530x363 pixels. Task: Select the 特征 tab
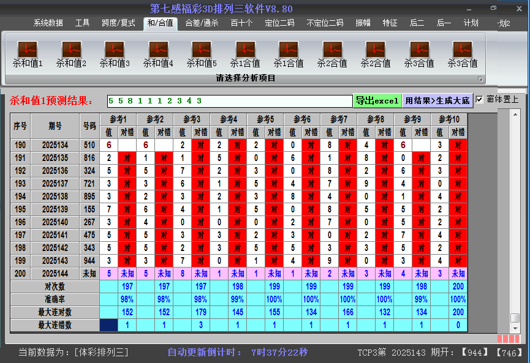pyautogui.click(x=390, y=23)
